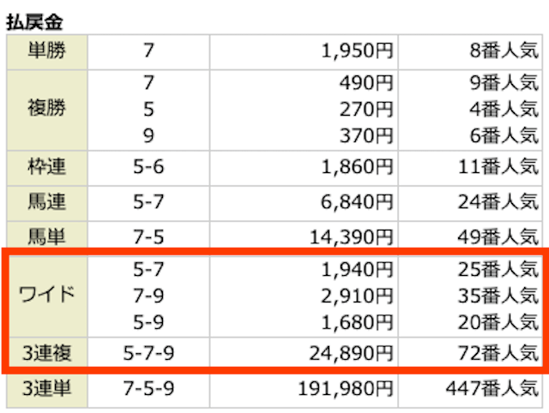Click the 3連複 label cell
Viewport: 549px width, 413px height.
click(47, 352)
